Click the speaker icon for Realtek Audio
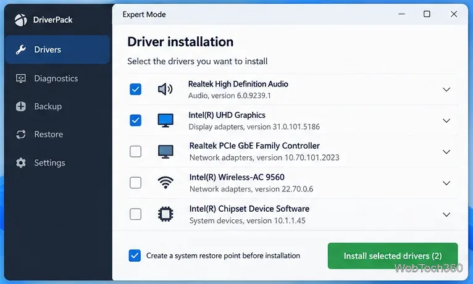 coord(165,90)
